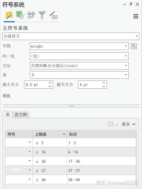Select the 类 classes tab
This screenshot has height=189, width=142.
tap(8, 114)
